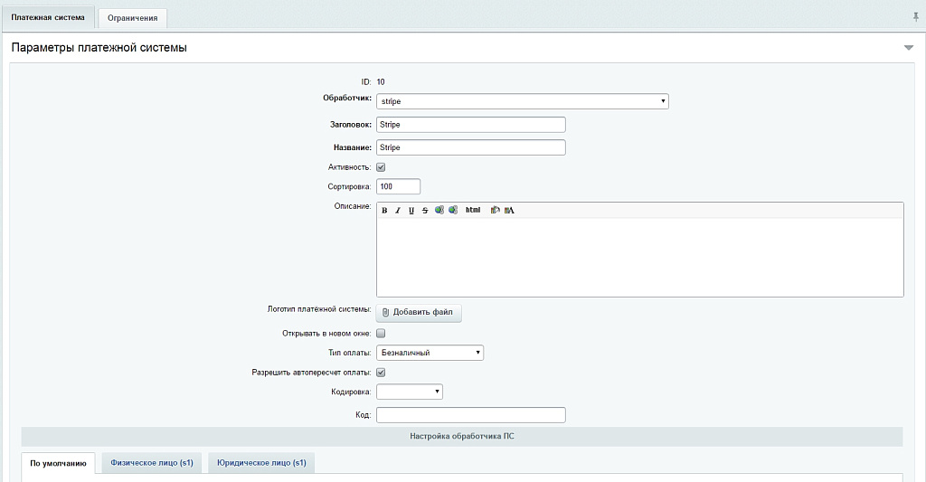The image size is (926, 482).
Task: Enable Открывать в новом окне checkbox
Action: (381, 334)
